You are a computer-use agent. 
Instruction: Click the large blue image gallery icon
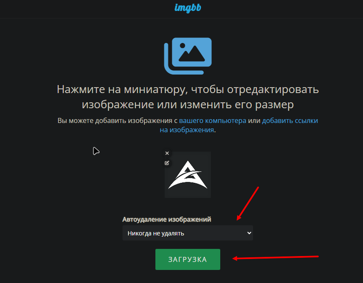coord(188,56)
